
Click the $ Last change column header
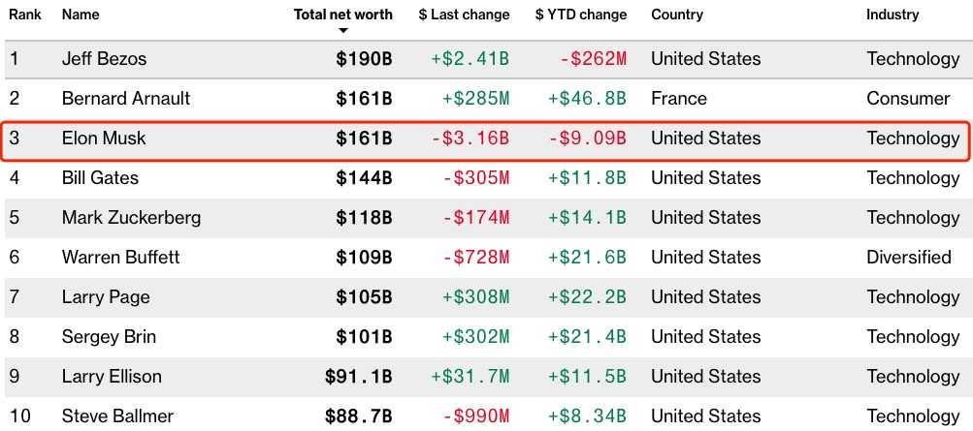point(464,15)
